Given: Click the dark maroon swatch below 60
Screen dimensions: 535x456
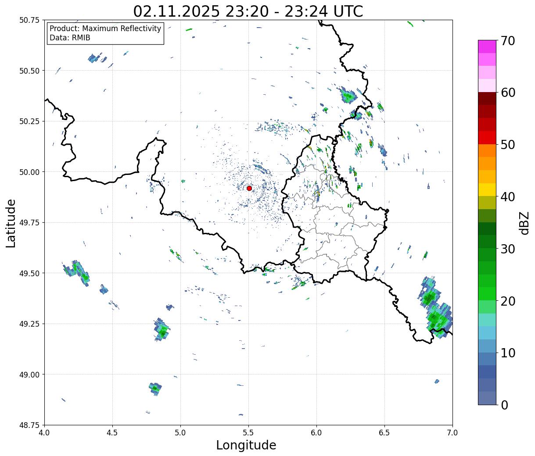Looking at the screenshot, I should pos(487,99).
